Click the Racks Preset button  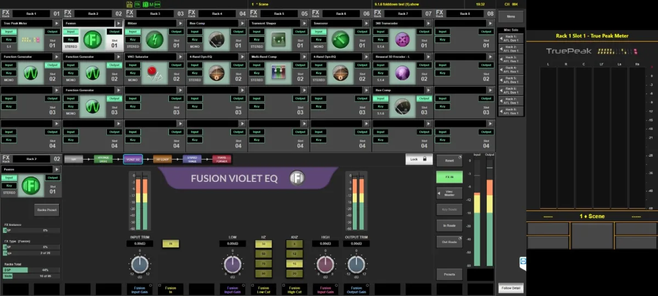click(47, 210)
